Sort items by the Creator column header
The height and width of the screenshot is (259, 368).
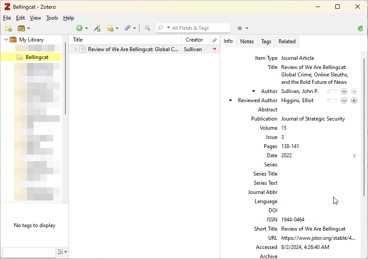click(196, 40)
